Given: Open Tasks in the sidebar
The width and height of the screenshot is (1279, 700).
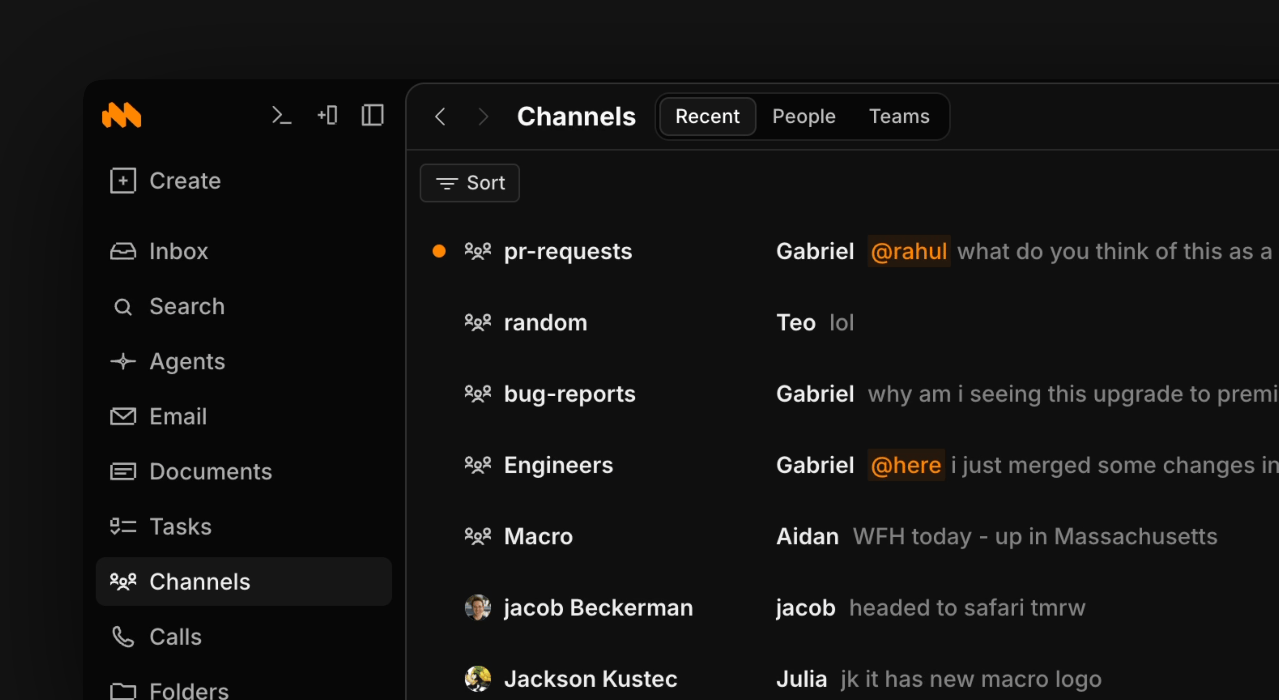Looking at the screenshot, I should pyautogui.click(x=244, y=527).
